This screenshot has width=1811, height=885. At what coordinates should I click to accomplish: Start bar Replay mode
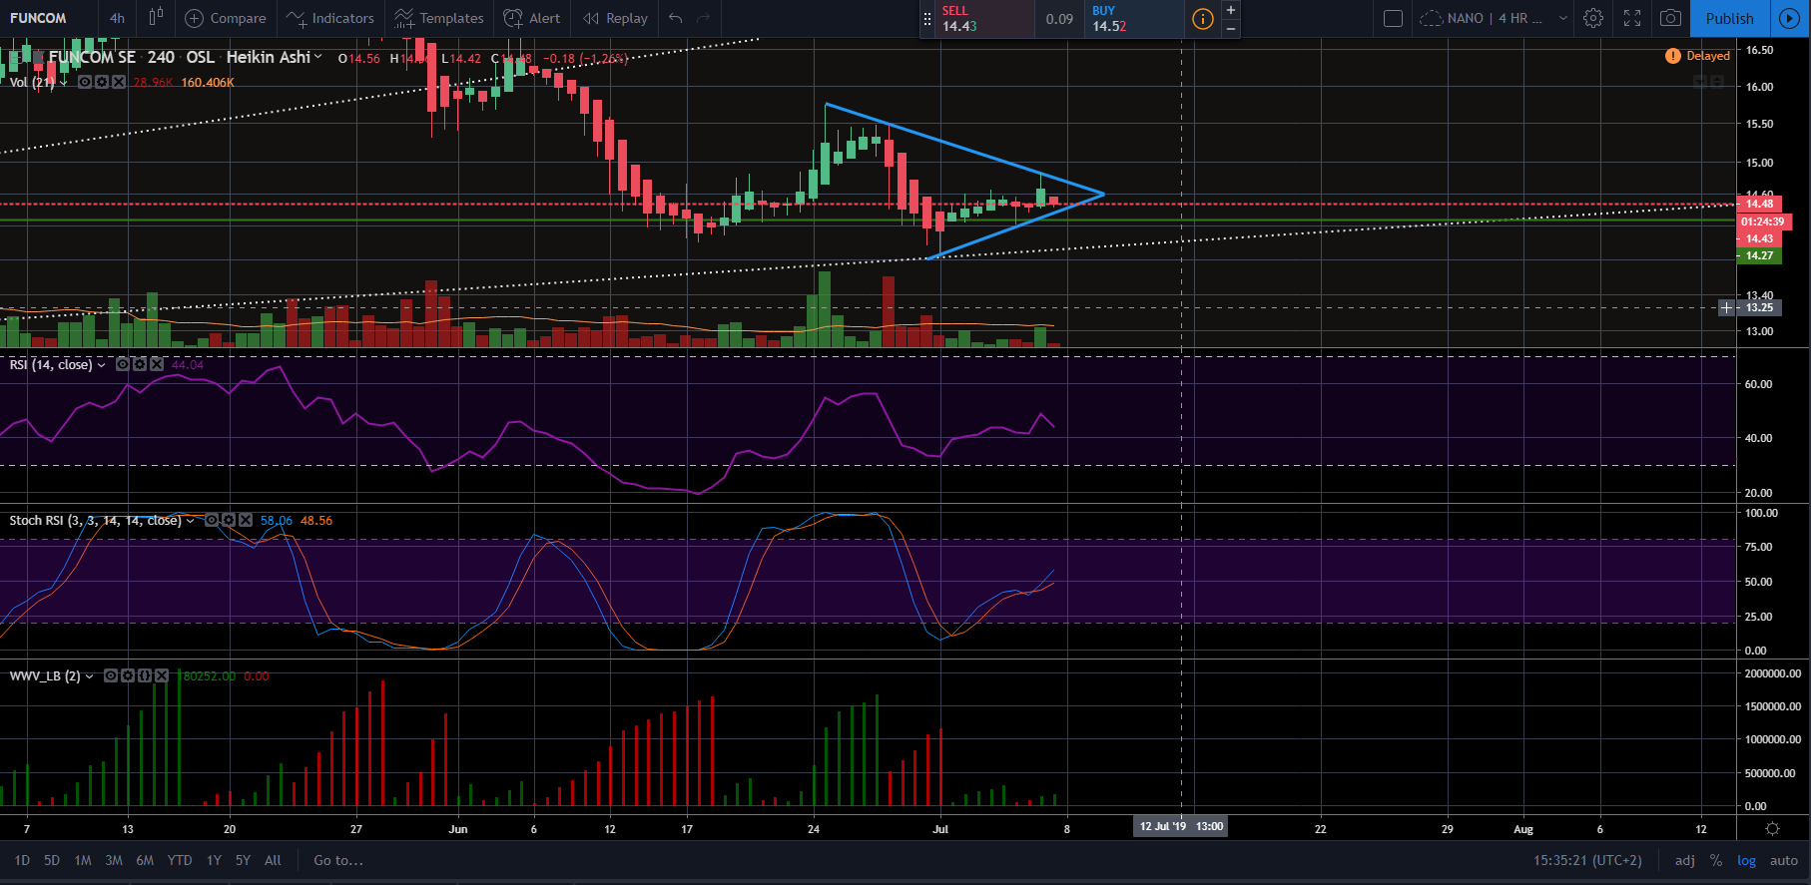tap(616, 18)
